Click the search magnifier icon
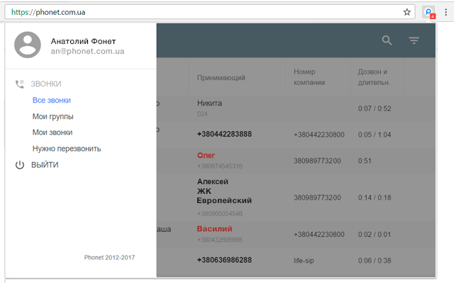Screen dimensions: 454x283 (x=387, y=40)
